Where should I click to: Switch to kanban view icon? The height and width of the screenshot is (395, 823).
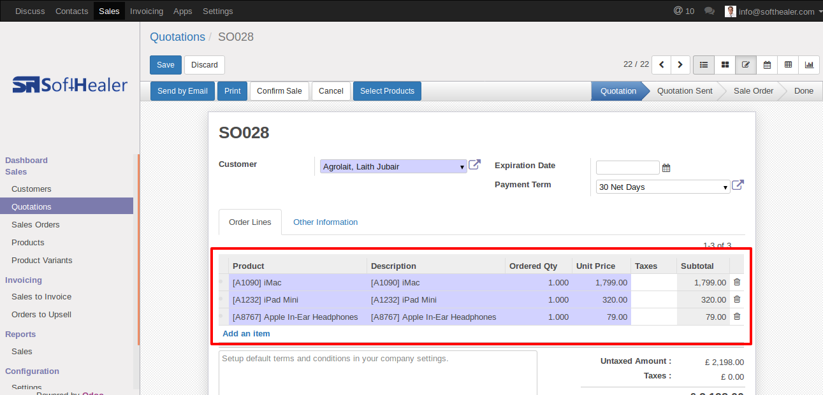tap(725, 65)
